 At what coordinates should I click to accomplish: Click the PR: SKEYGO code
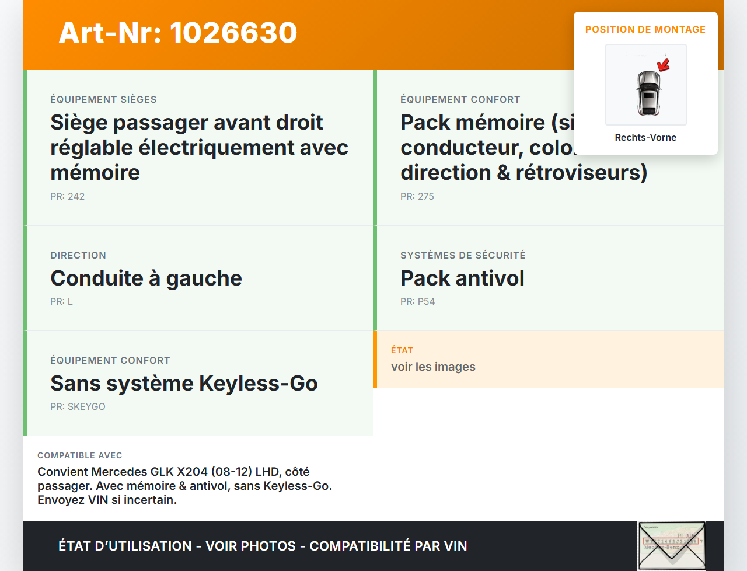(78, 406)
